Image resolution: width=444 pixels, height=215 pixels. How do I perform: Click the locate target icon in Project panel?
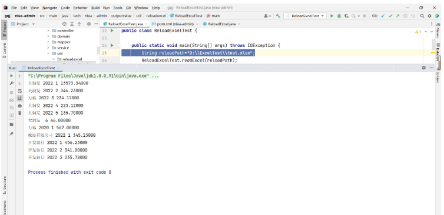64,24
